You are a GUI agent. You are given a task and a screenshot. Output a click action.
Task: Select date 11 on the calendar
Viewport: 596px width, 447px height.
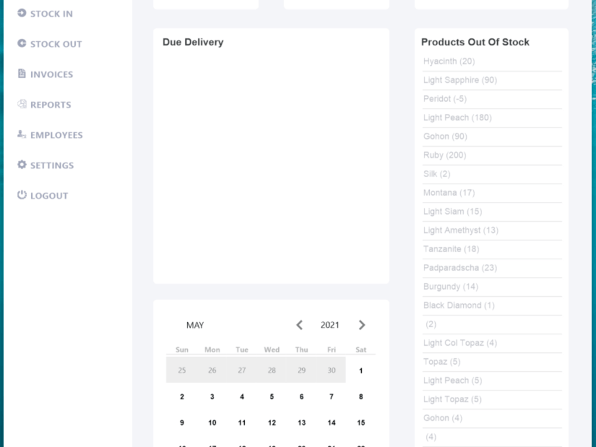pos(242,423)
